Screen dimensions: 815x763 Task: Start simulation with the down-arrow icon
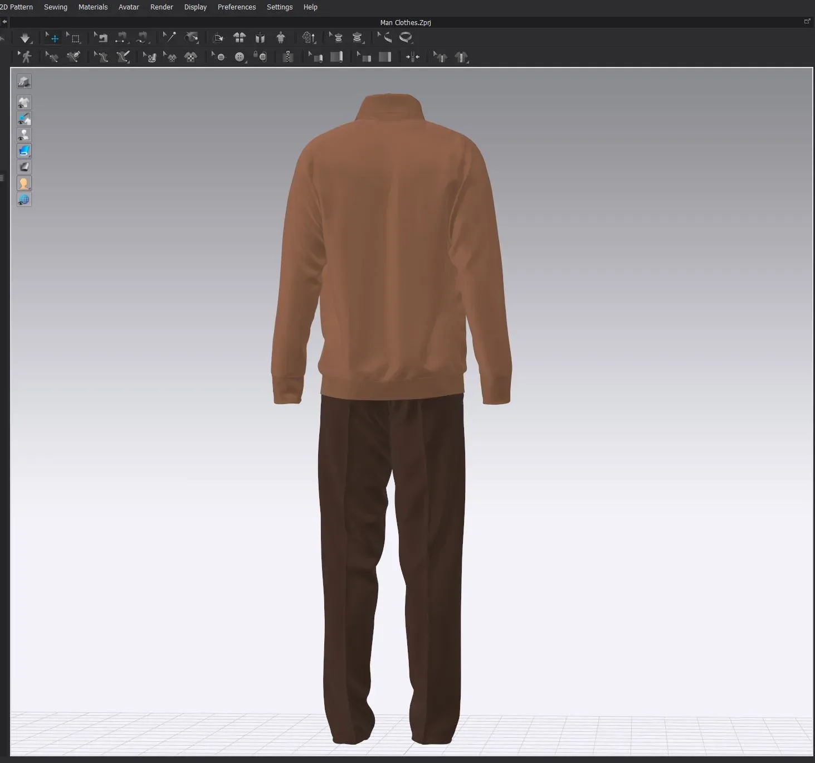click(25, 38)
